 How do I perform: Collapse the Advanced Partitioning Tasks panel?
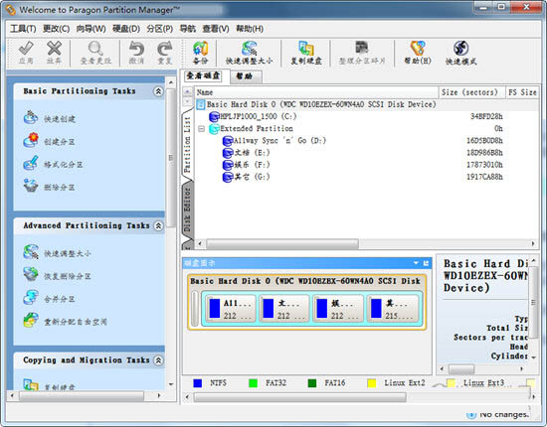[158, 225]
